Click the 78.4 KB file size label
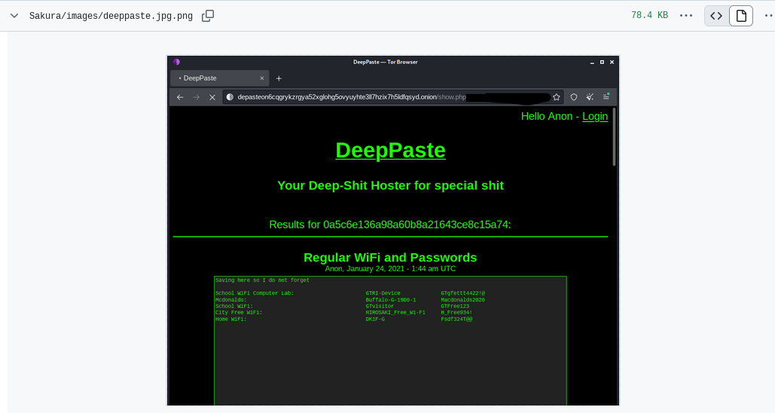775x413 pixels. pyautogui.click(x=649, y=15)
